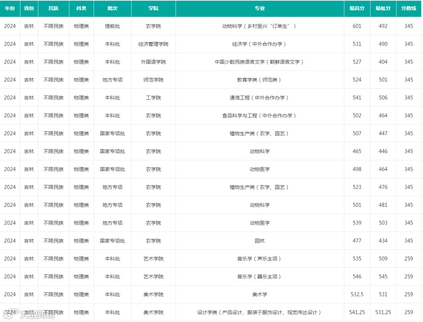Click the lowest score 509 cell
The image size is (423, 322).
coord(383,259)
